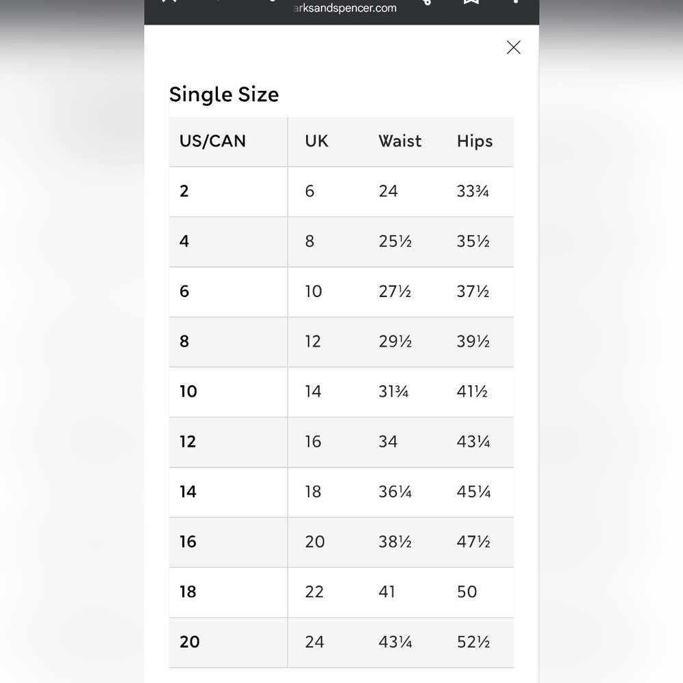This screenshot has width=683, height=683.
Task: Click the UK column header
Action: (x=316, y=141)
